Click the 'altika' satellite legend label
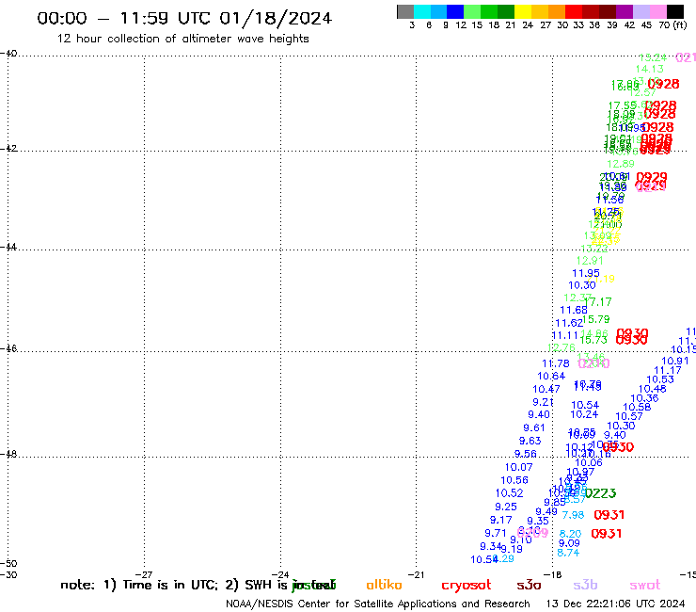 pyautogui.click(x=384, y=585)
